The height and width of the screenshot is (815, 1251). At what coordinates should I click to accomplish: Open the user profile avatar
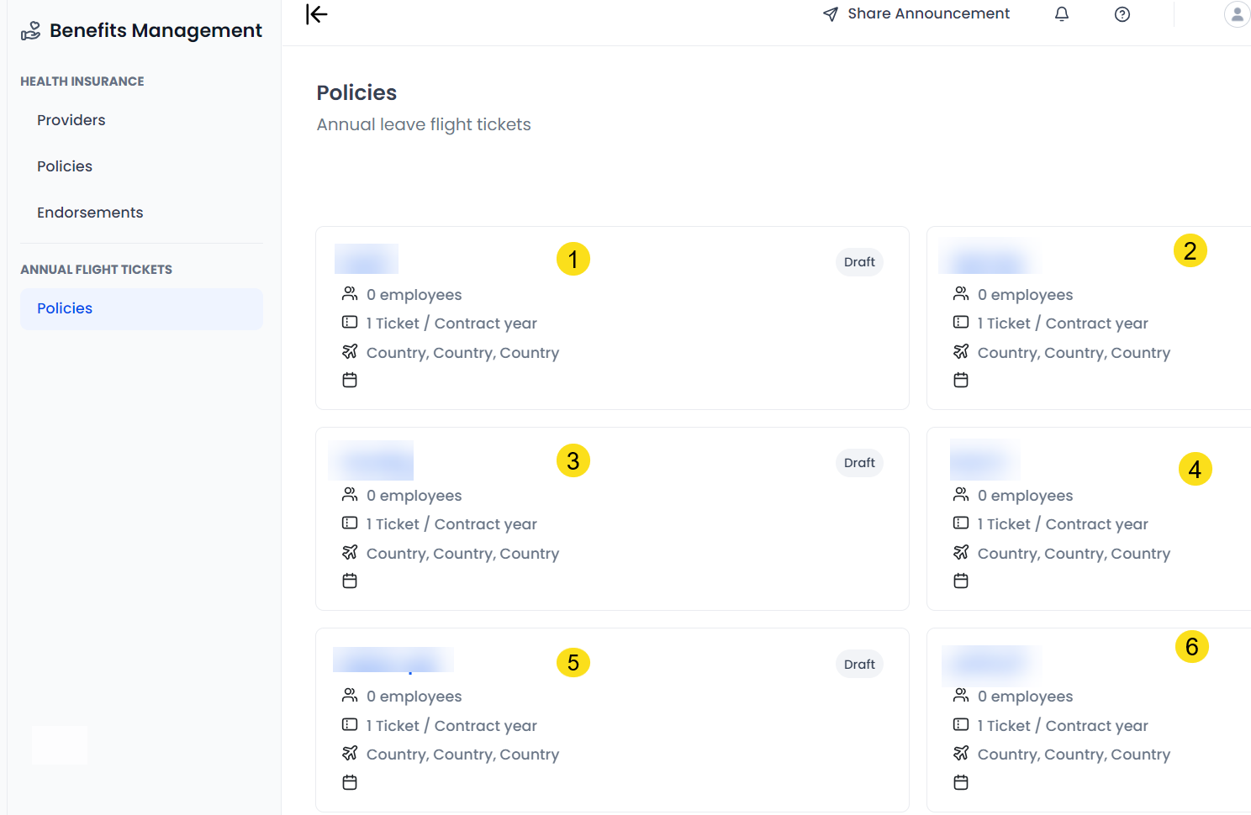coord(1237,14)
